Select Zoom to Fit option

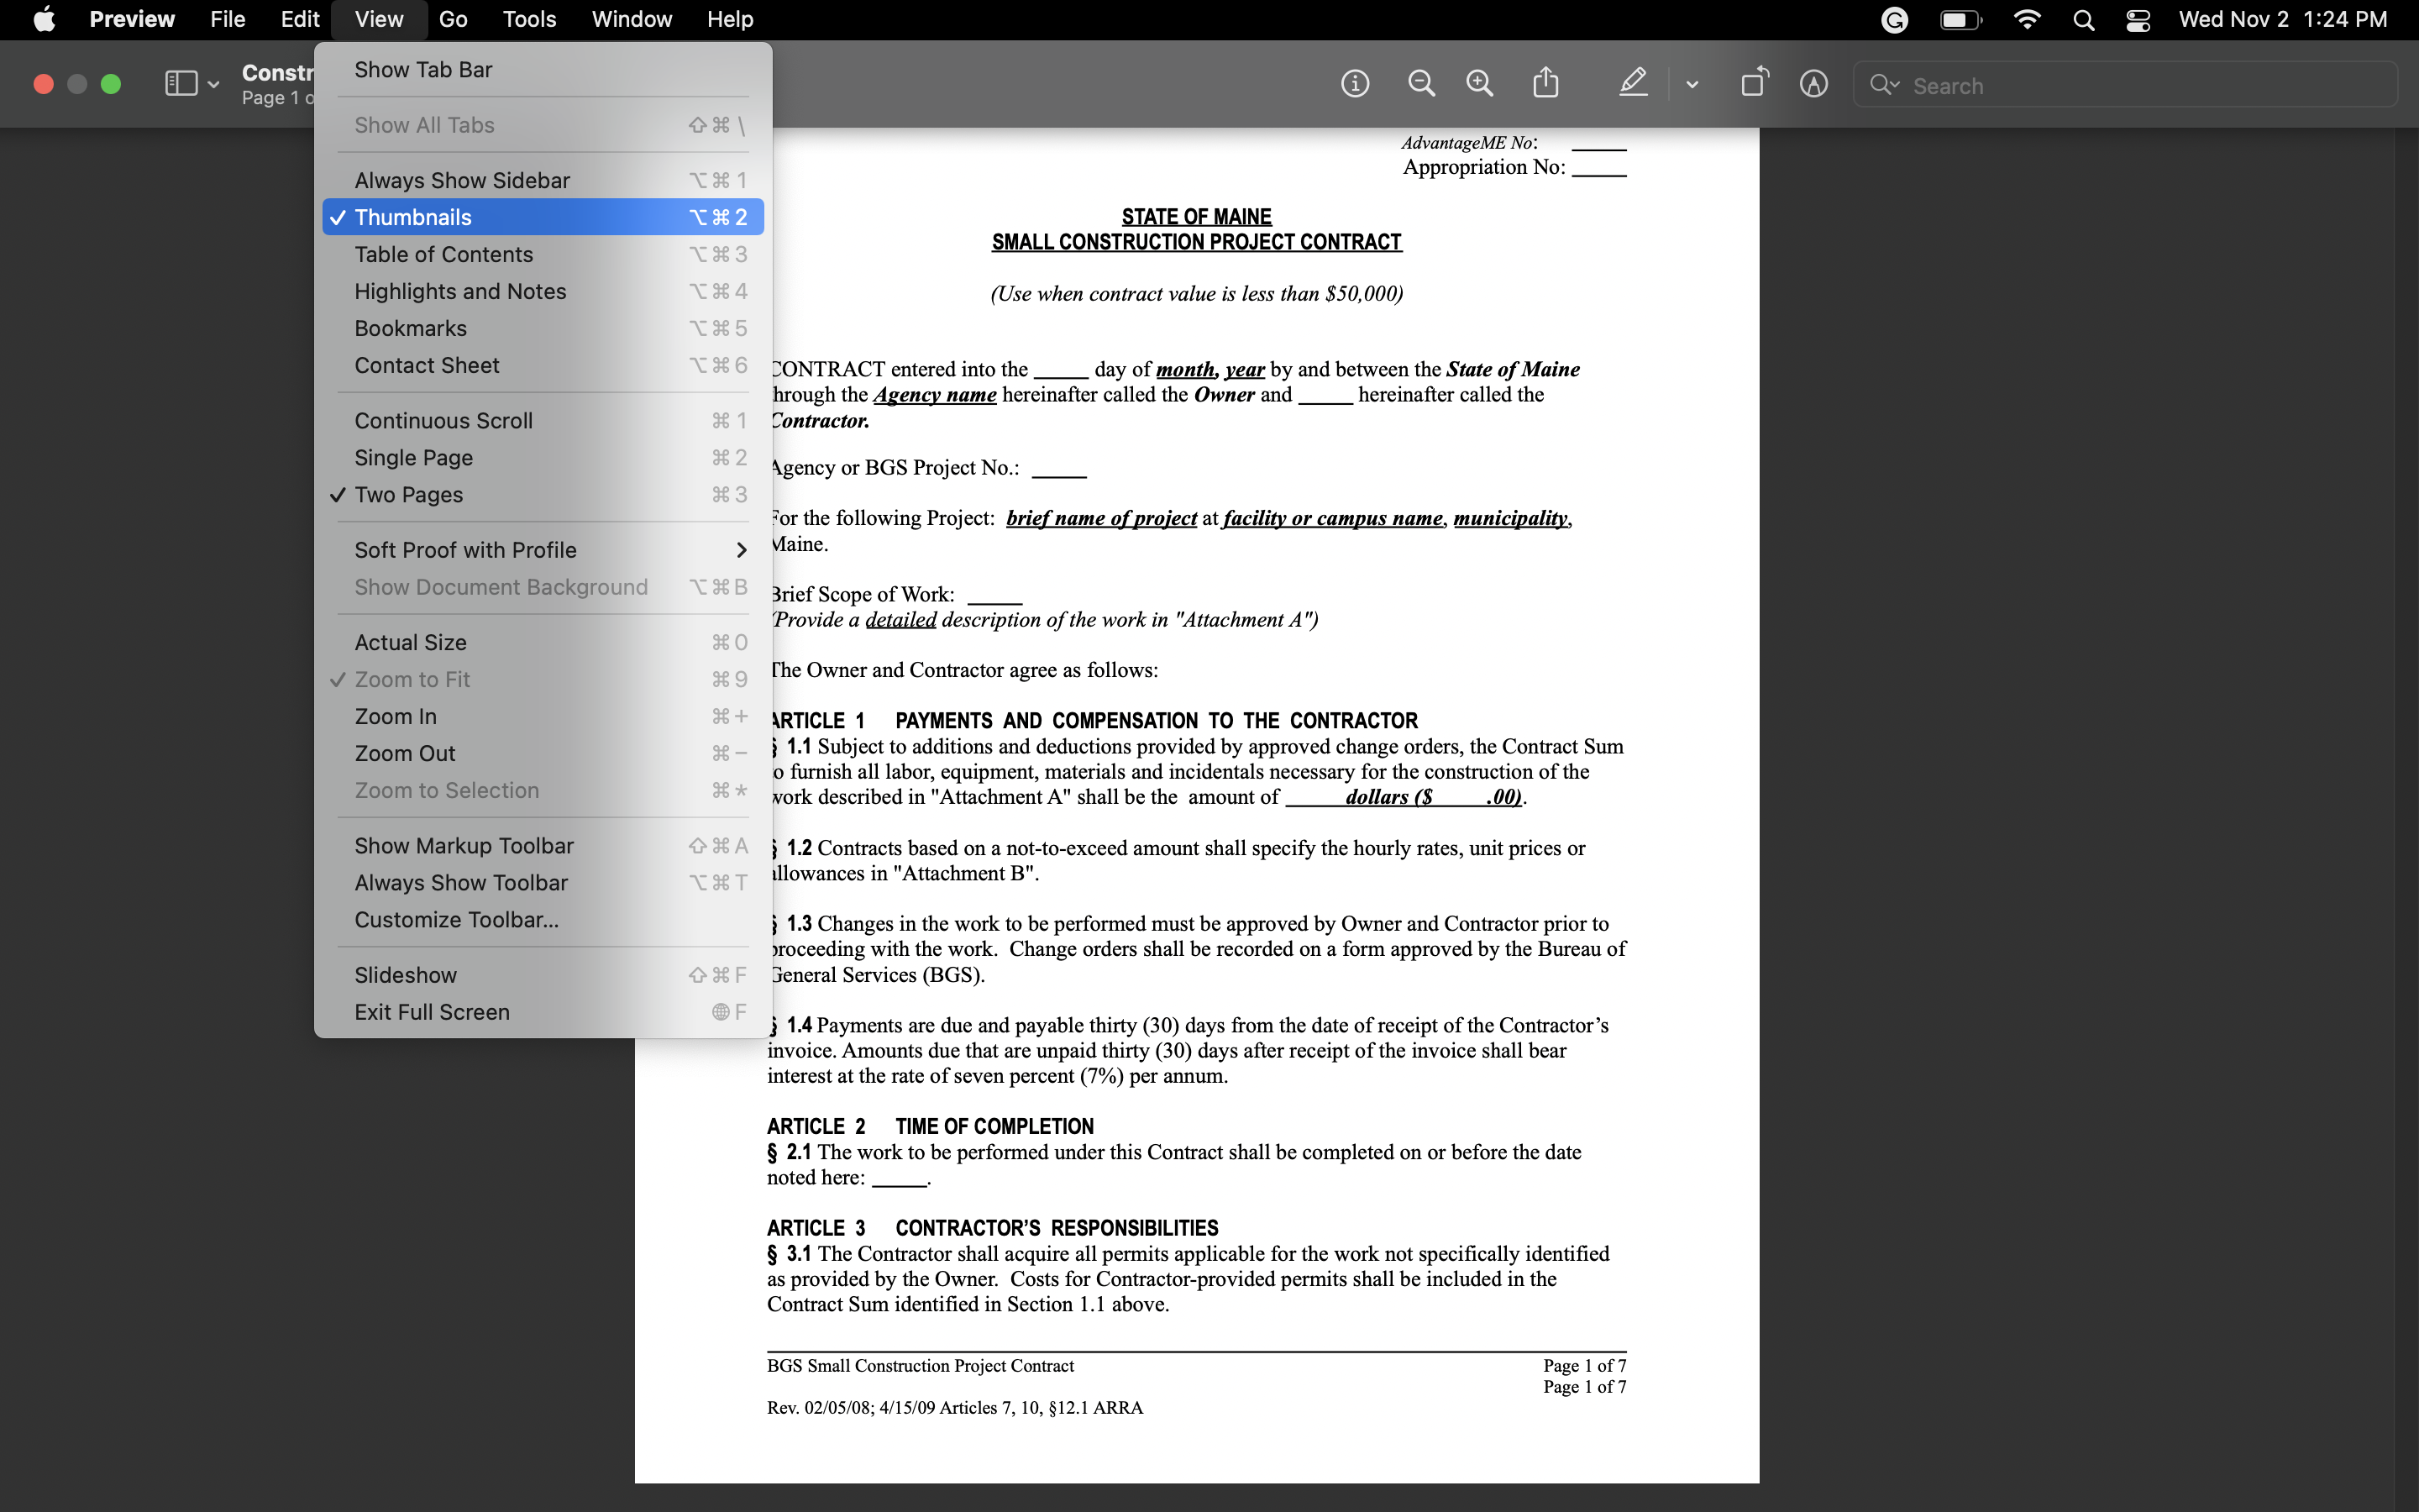tap(411, 678)
